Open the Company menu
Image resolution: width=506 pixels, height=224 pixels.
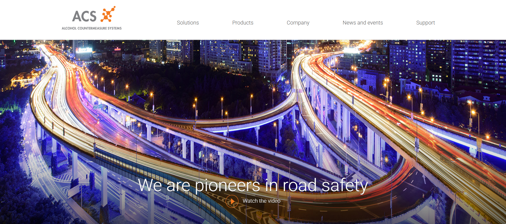click(x=298, y=23)
